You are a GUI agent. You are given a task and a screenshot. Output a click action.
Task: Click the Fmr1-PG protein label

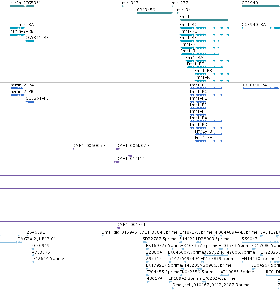coord(198,91)
